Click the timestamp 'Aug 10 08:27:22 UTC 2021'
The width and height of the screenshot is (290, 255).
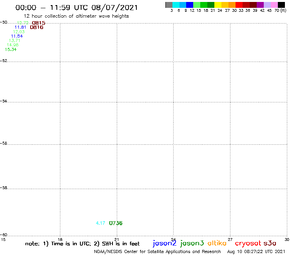point(256,251)
